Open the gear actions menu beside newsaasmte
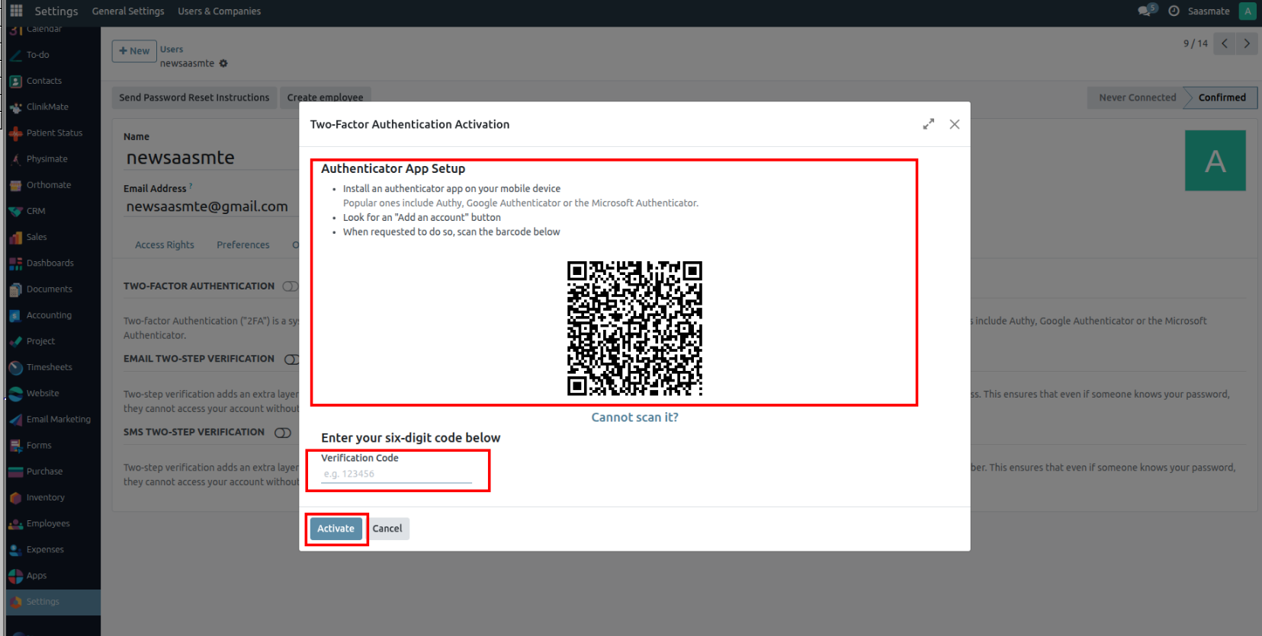 pos(223,63)
